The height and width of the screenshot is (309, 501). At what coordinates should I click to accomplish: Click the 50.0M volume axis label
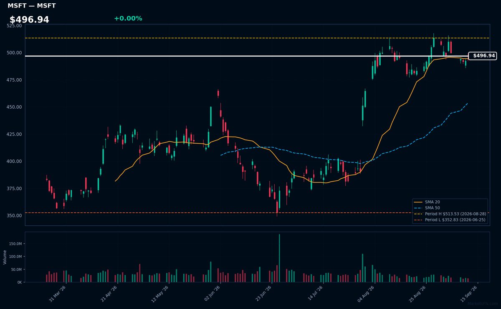[17, 269]
